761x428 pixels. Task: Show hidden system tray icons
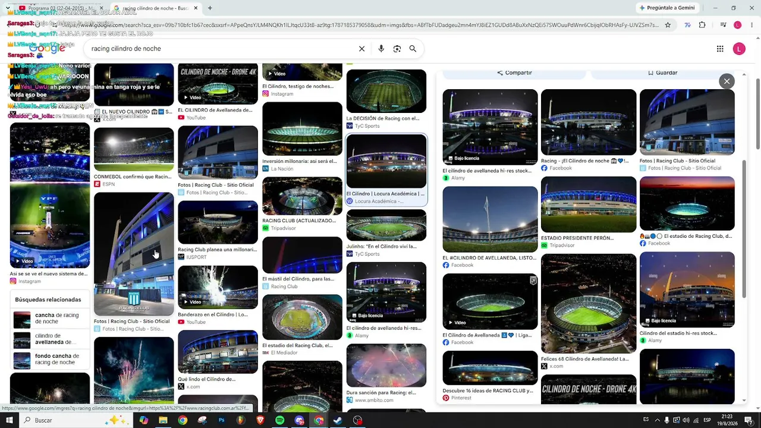click(657, 420)
